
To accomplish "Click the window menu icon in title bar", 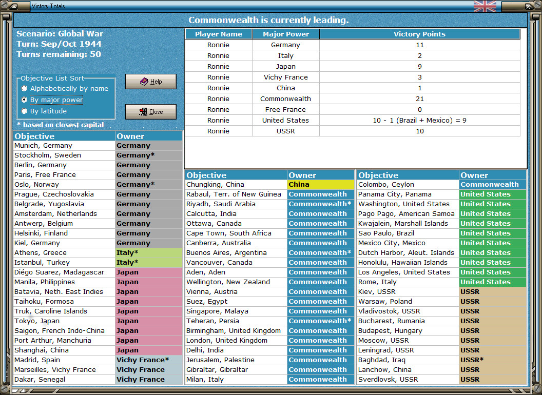I will pos(14,6).
